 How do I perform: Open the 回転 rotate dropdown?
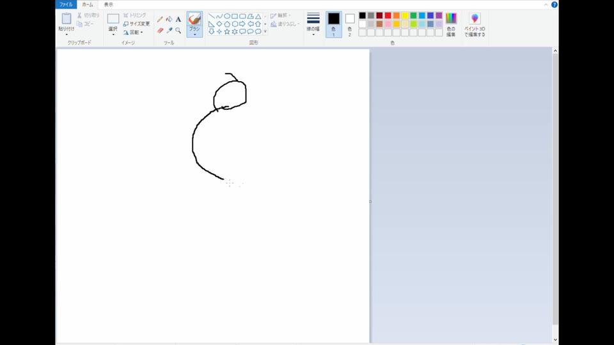point(133,32)
